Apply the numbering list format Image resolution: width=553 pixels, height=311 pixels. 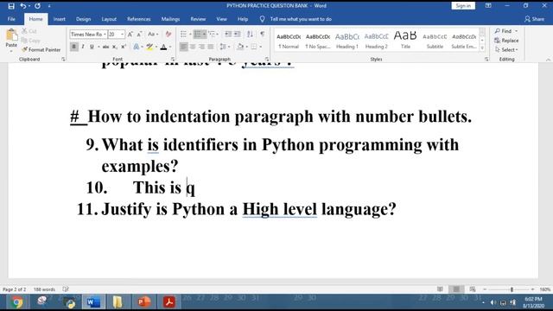point(198,35)
